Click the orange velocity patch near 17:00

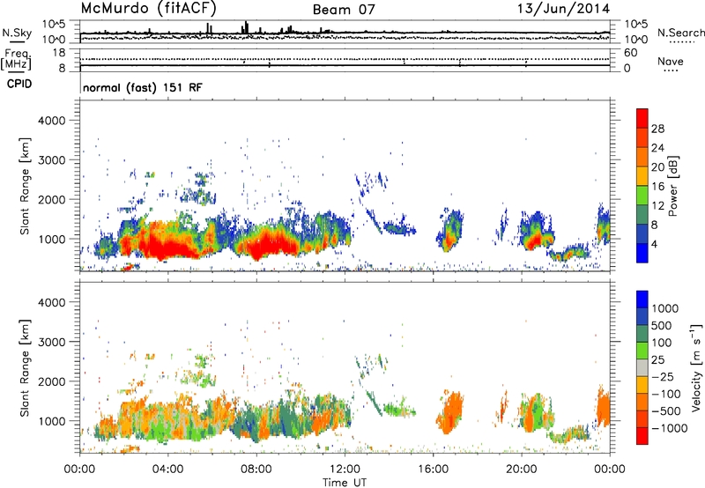pyautogui.click(x=451, y=412)
